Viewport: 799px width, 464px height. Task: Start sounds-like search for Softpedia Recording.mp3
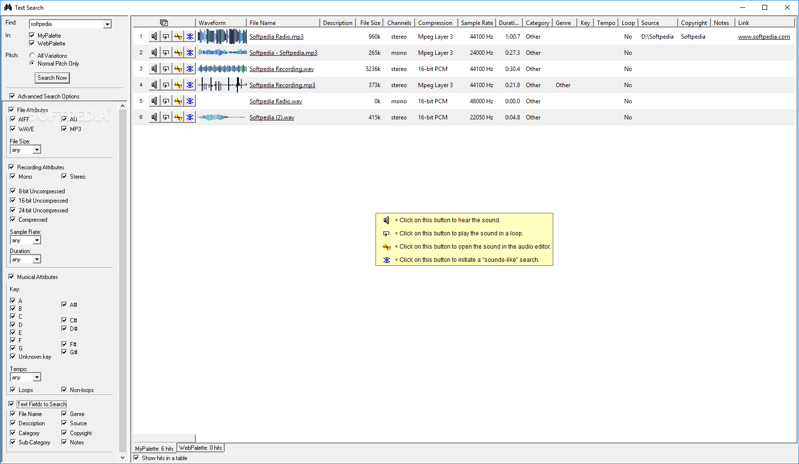(x=190, y=85)
